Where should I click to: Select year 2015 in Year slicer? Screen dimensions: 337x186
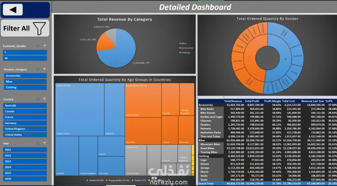tap(25, 173)
